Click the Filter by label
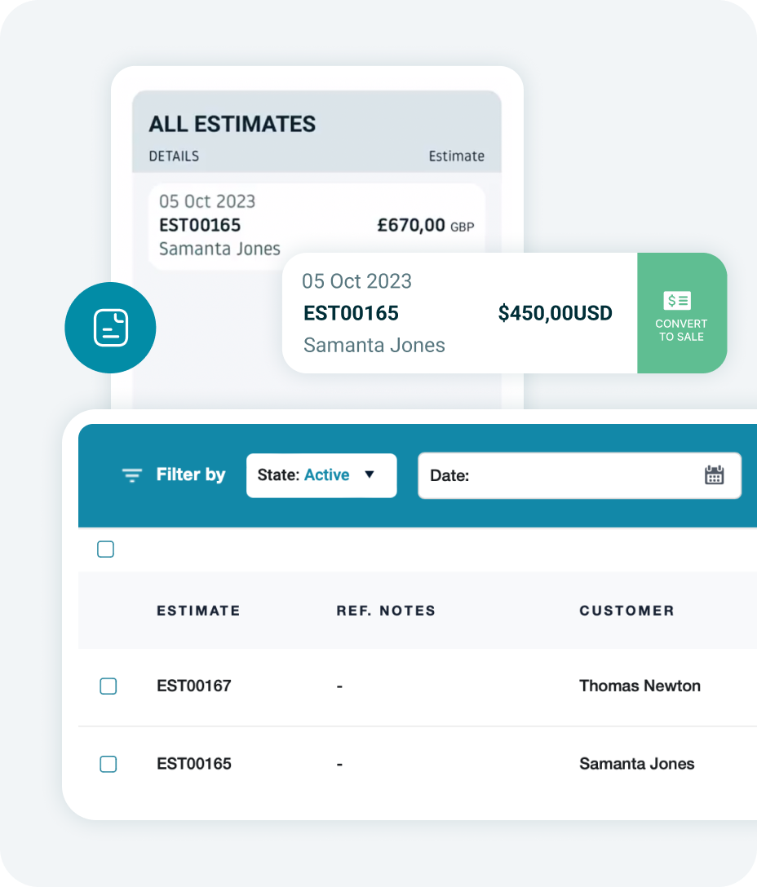The image size is (757, 887). 191,474
